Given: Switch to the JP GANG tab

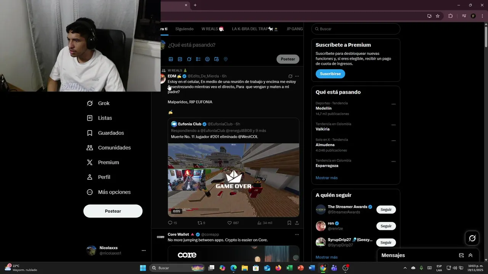Looking at the screenshot, I should 294,29.
